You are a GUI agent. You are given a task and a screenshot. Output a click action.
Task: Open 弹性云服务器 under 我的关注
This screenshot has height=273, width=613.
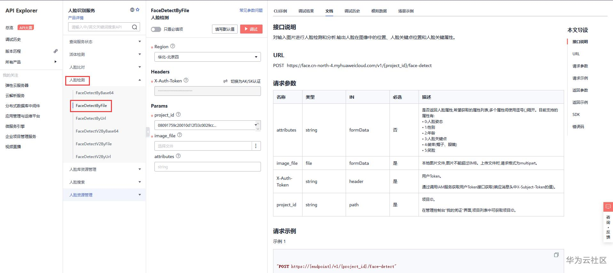17,86
